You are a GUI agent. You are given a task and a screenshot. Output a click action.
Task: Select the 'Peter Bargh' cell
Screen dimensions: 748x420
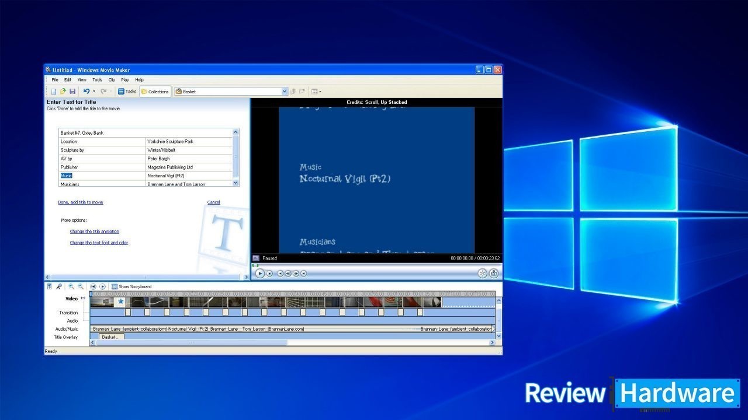coord(189,159)
